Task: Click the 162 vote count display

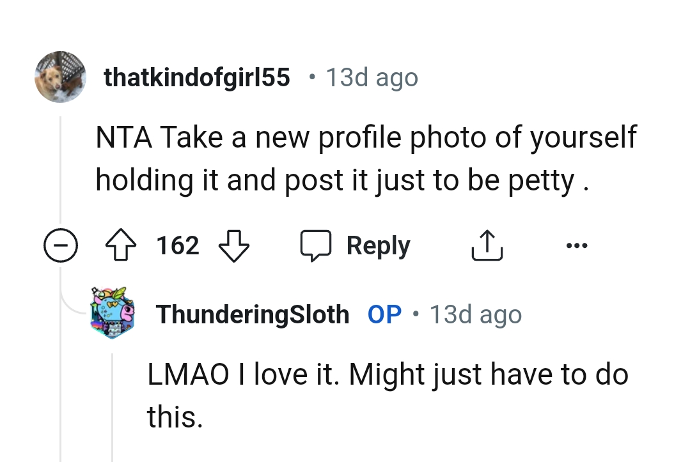Action: pyautogui.click(x=178, y=245)
